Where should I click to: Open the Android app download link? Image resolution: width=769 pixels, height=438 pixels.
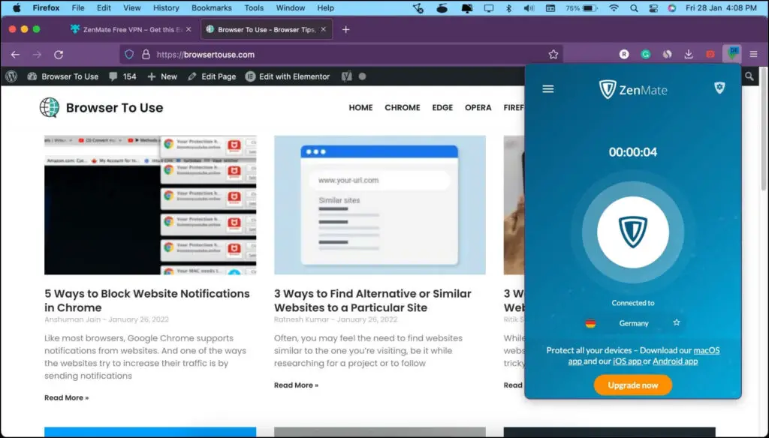coord(675,361)
